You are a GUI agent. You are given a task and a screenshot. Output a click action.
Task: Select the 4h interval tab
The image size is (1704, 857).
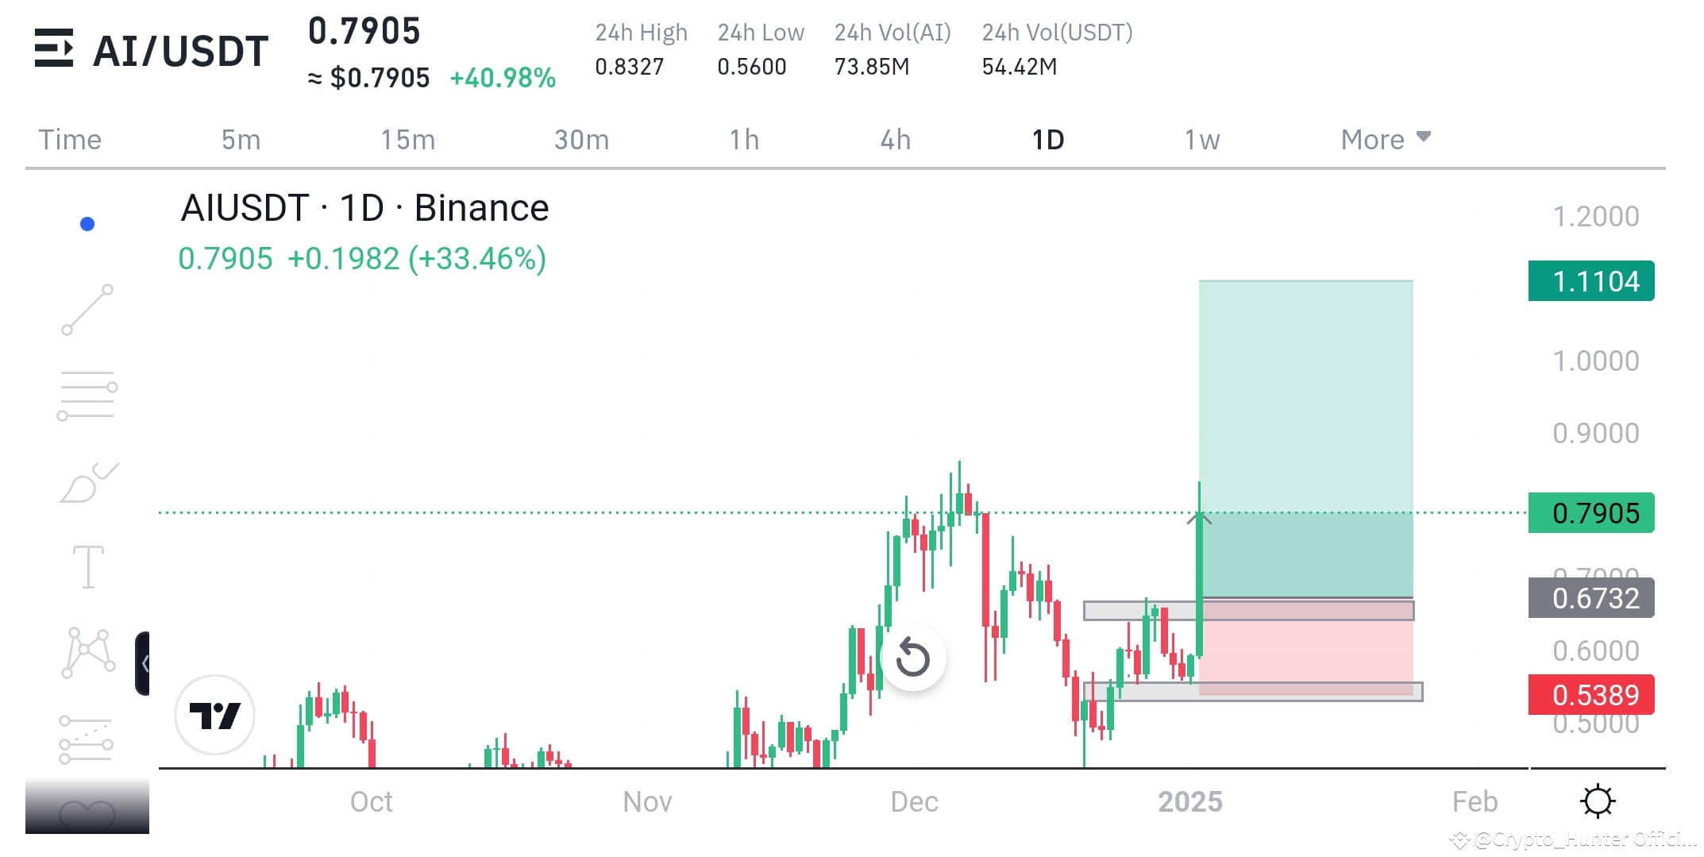895,139
